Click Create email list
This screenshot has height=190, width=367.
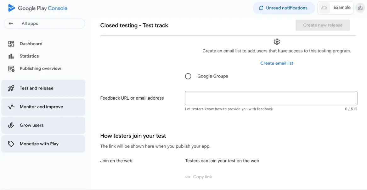(x=277, y=63)
